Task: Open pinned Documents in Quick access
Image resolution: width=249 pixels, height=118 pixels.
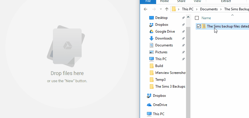Action: pos(164,45)
